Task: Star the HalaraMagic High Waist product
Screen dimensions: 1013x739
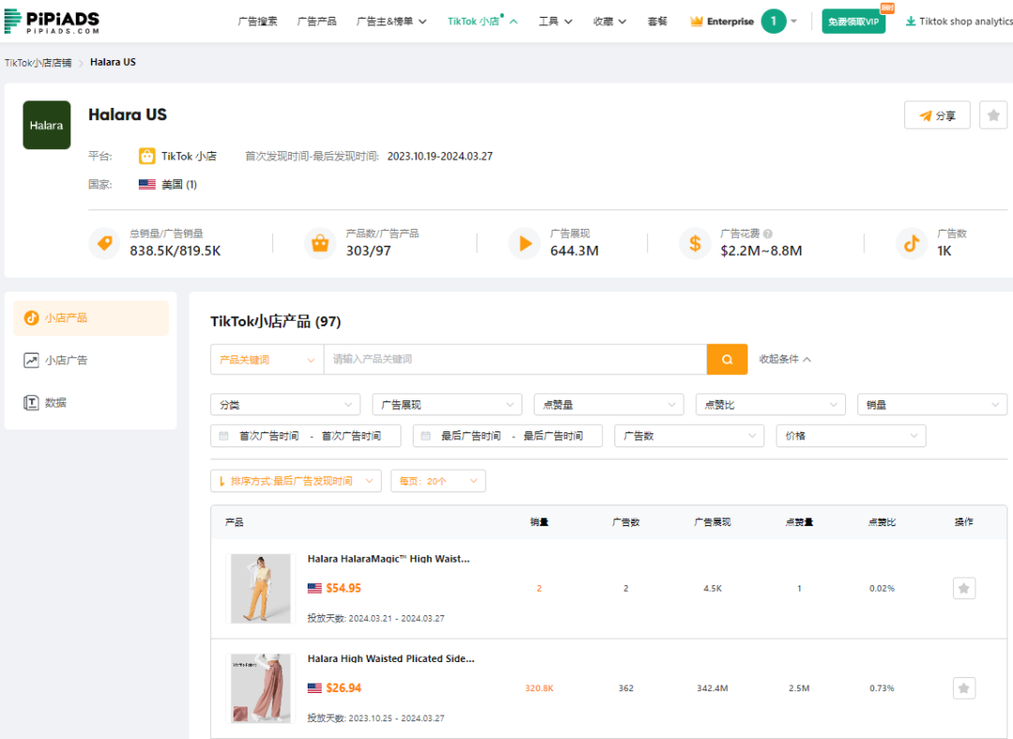Action: click(963, 588)
